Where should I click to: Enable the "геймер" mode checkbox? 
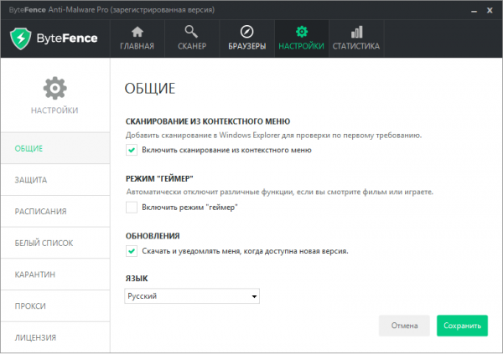[131, 207]
